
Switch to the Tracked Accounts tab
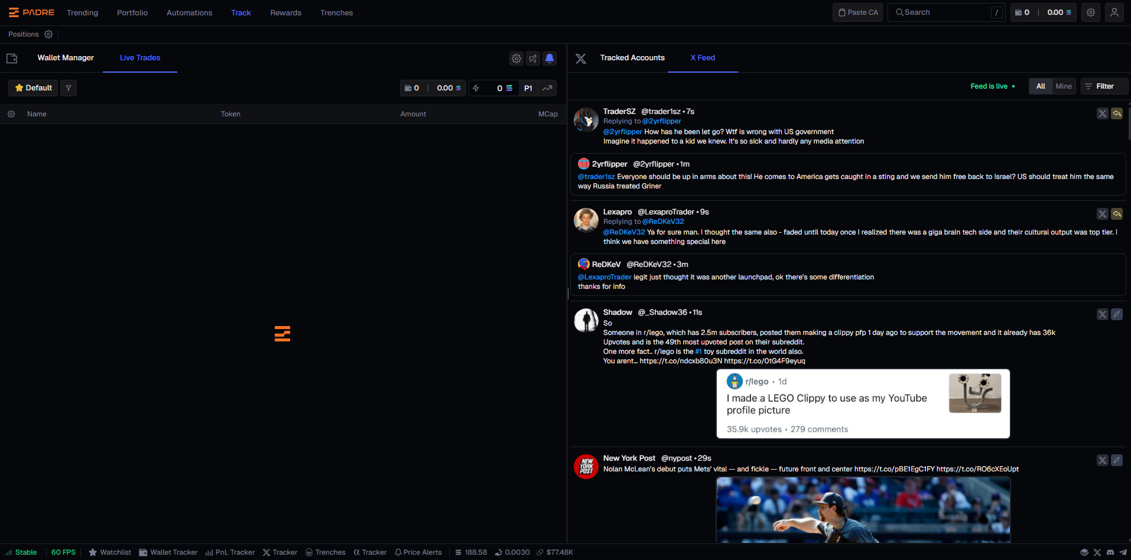coord(632,58)
